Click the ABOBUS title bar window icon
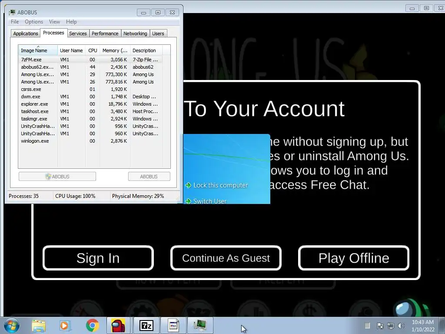The width and height of the screenshot is (445, 334). tap(12, 12)
